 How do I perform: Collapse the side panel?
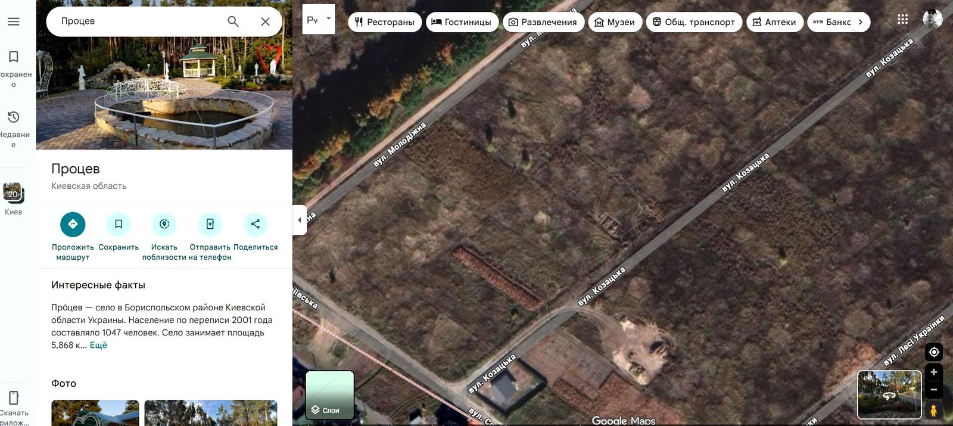(299, 220)
